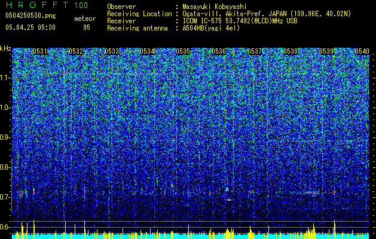This screenshot has width=376, height=239.
Task: Click the Receiving Location line Ogata-vill. Akita-Pref.
Action: tap(267, 14)
